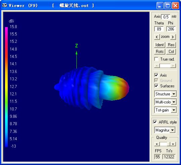Click the Quality slider left arrow
181x165 pixels.
tap(157, 144)
